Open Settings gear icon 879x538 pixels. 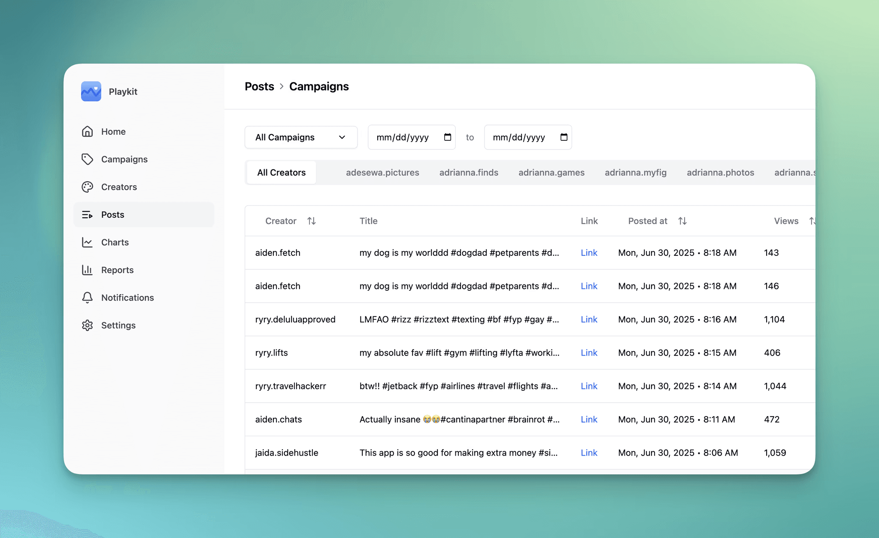88,325
